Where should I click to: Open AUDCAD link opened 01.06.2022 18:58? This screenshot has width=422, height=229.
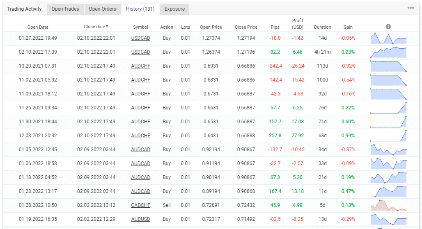pyautogui.click(x=140, y=163)
